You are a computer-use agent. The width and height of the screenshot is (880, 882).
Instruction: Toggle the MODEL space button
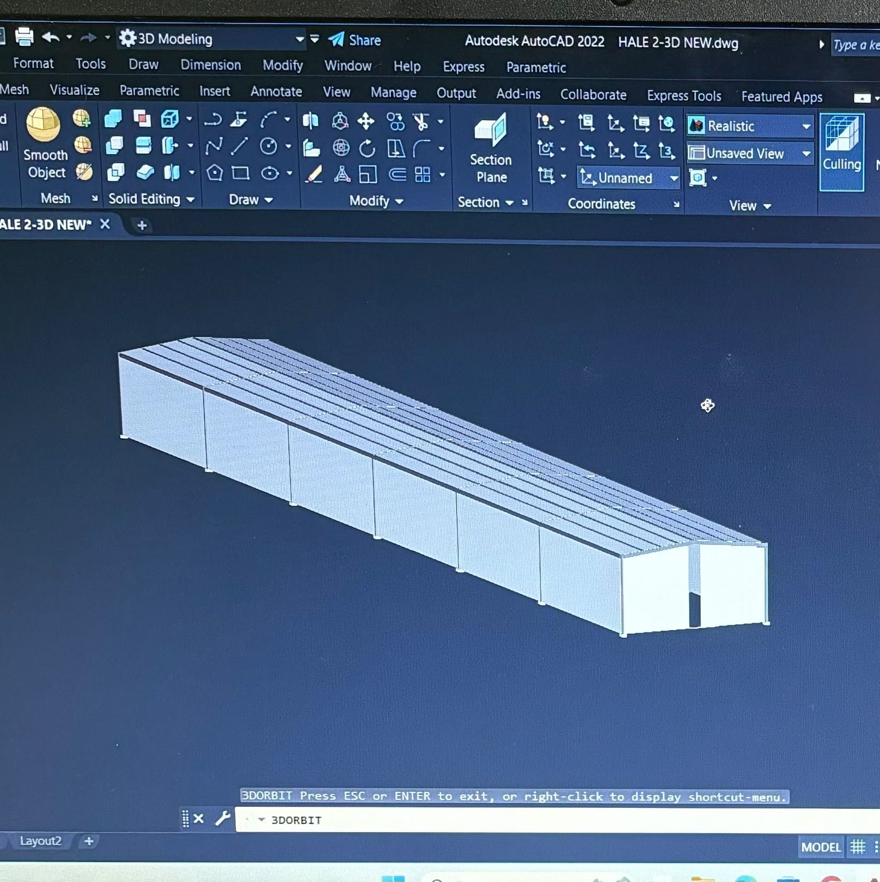[x=820, y=847]
